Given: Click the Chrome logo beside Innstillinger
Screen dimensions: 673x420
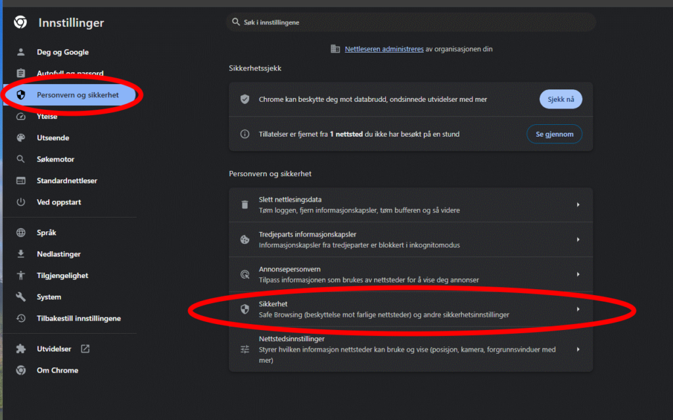Looking at the screenshot, I should point(20,22).
